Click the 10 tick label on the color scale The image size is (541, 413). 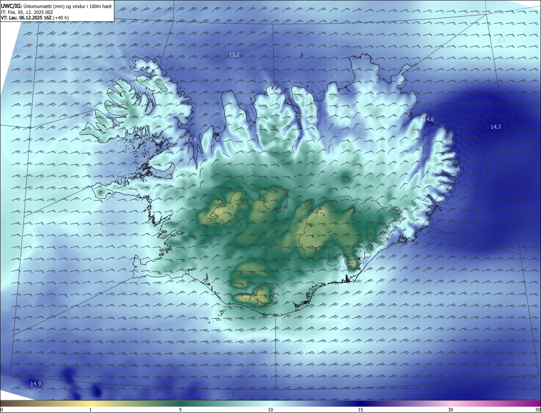tap(270, 410)
